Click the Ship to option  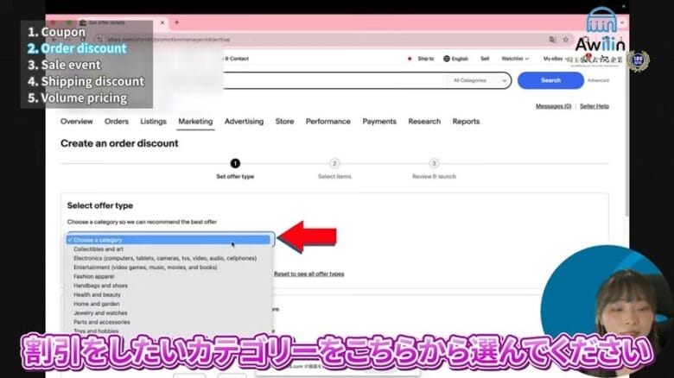pos(425,59)
